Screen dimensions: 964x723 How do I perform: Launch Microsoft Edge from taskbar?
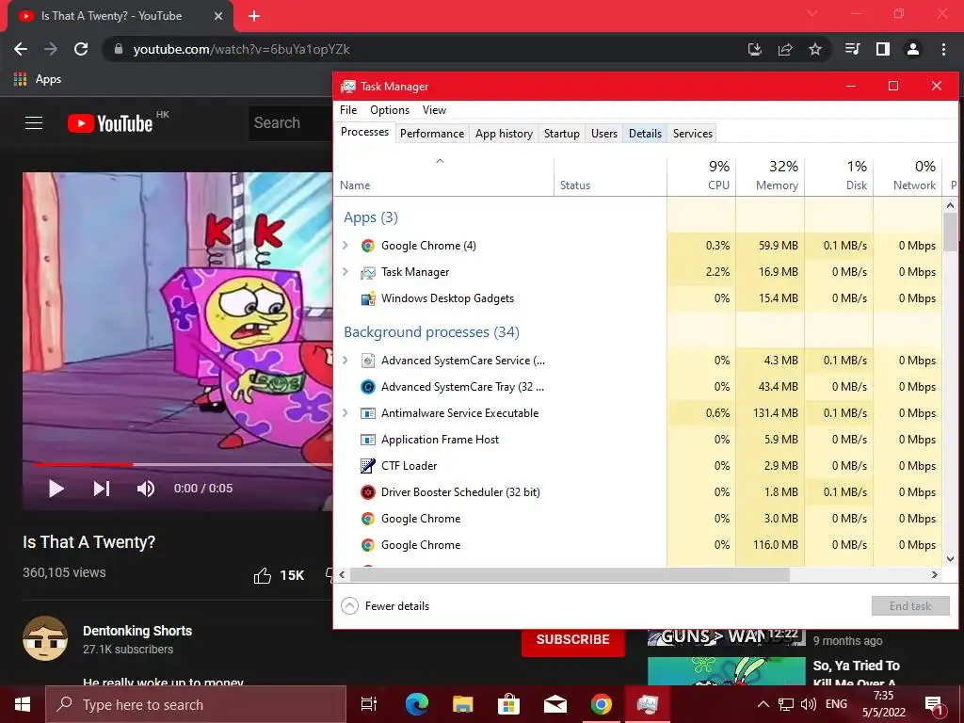coord(417,704)
